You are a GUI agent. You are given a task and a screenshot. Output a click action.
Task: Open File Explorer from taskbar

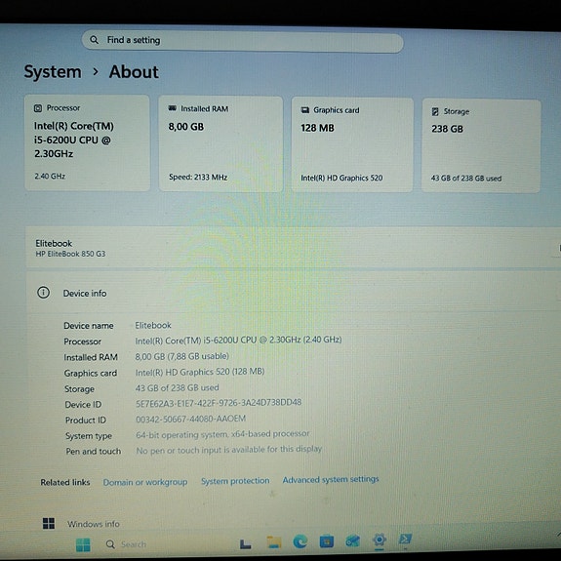click(274, 542)
